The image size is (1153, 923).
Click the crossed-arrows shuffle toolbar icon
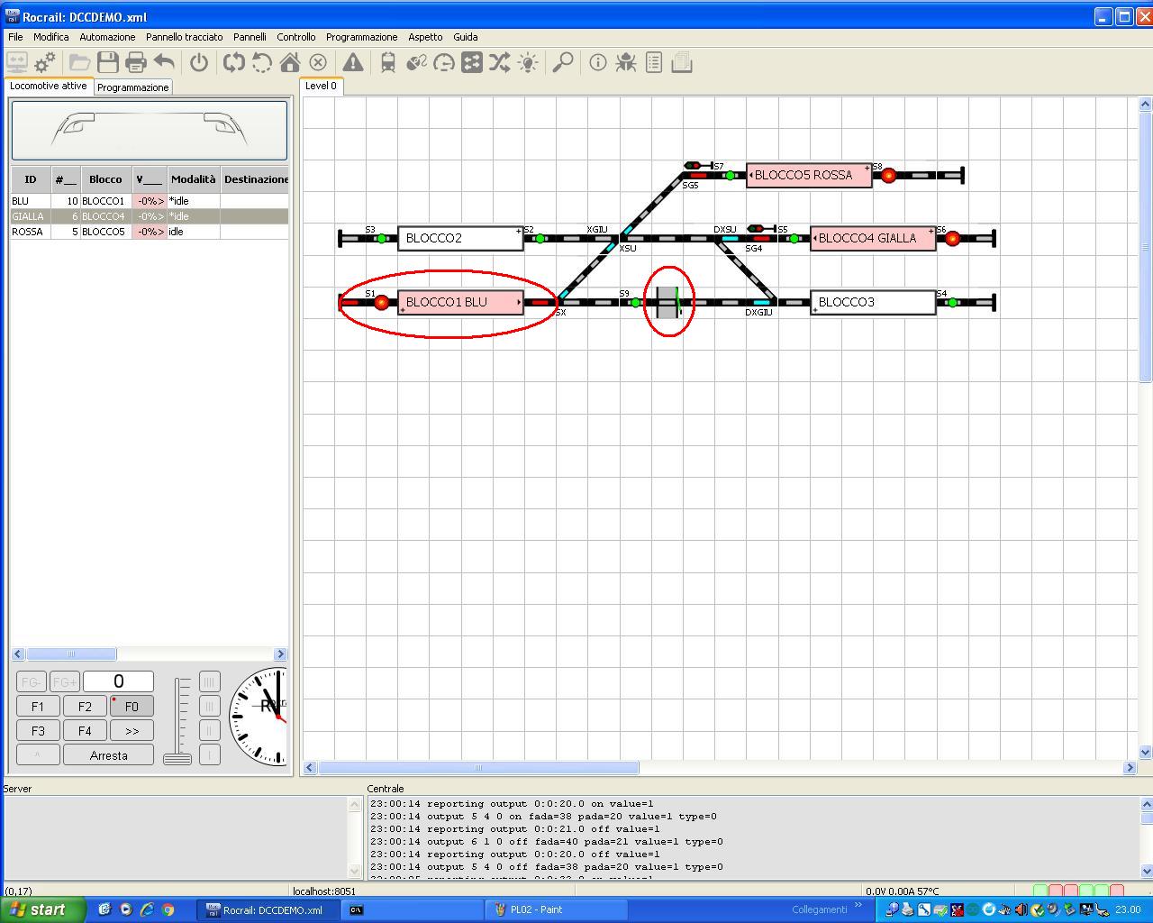[500, 62]
